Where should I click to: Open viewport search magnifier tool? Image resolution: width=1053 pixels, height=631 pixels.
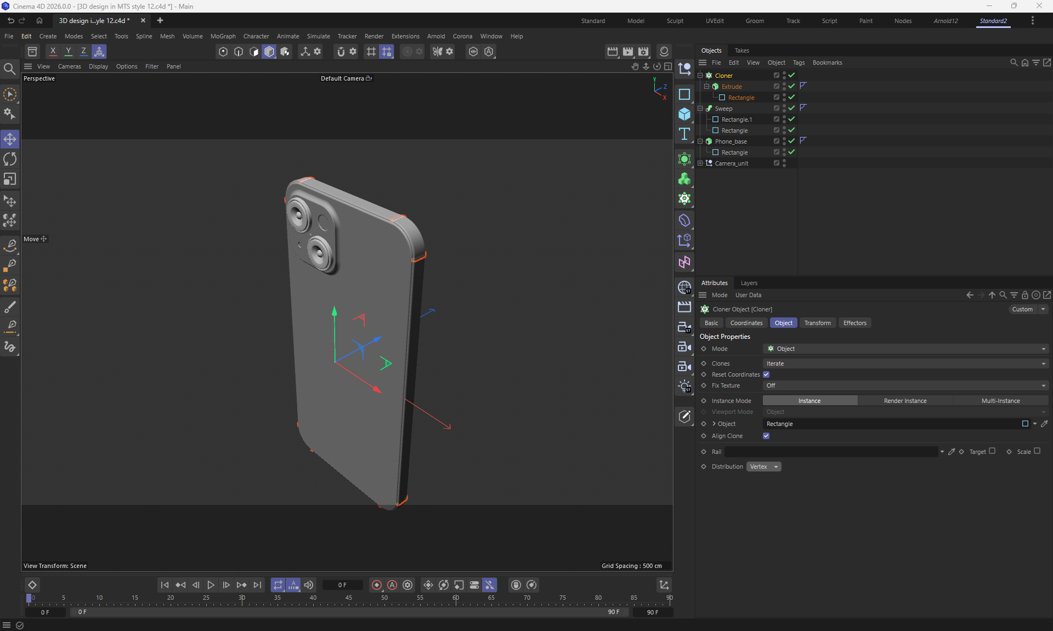pos(9,69)
